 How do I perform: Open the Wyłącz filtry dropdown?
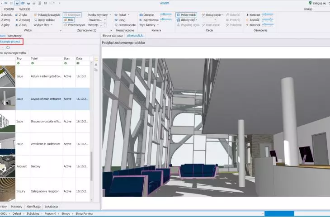(43, 25)
